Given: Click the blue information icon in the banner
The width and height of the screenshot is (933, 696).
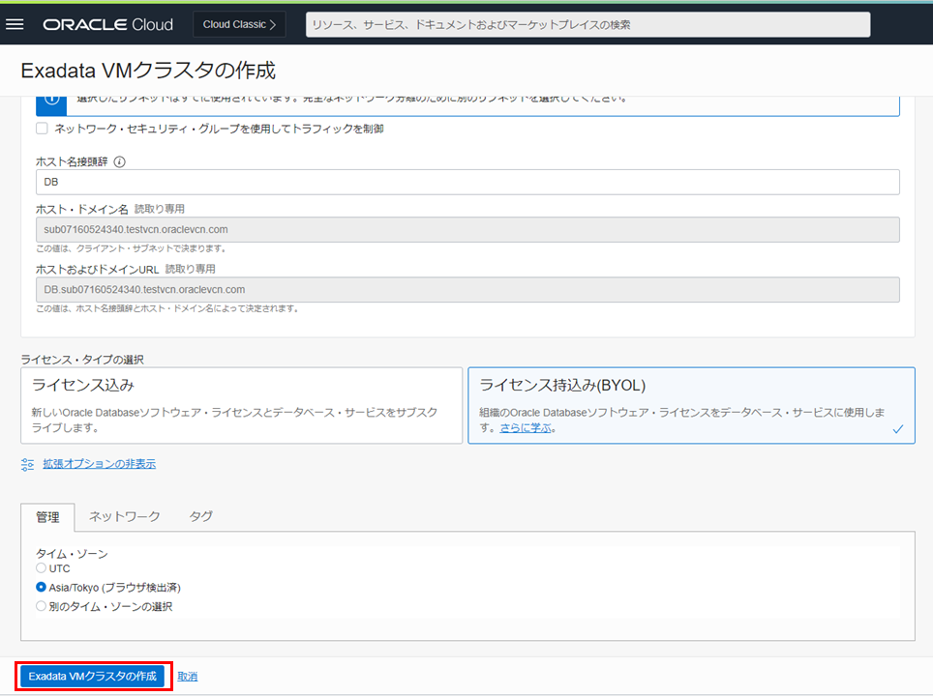Looking at the screenshot, I should click(52, 99).
